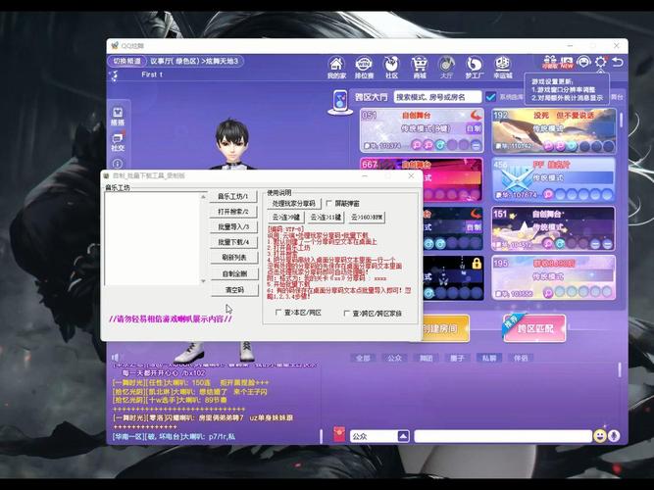Click list scroll up arrow in 音乐工坊

coord(203,196)
